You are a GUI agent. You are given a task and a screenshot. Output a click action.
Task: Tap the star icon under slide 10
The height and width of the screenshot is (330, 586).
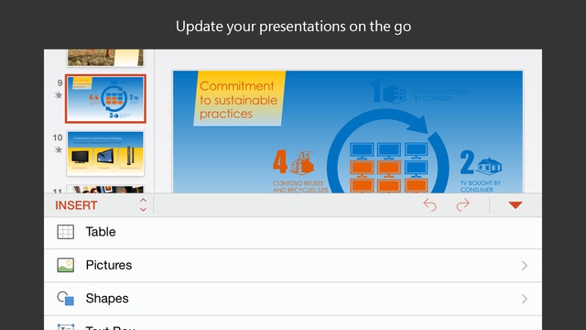point(59,149)
